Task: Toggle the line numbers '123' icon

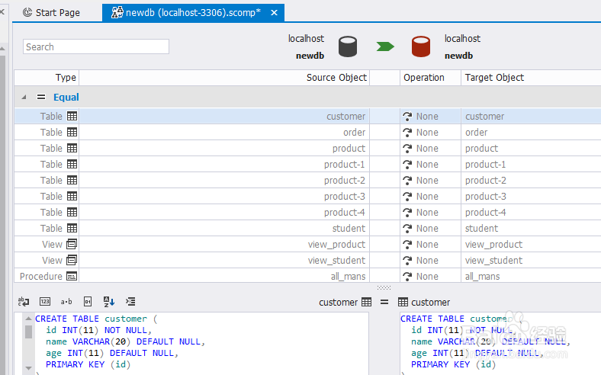Action: point(45,302)
